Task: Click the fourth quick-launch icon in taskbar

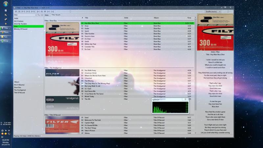Action: click(6, 24)
